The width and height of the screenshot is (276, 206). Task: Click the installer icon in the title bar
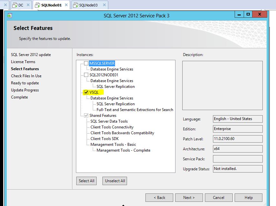10,15
